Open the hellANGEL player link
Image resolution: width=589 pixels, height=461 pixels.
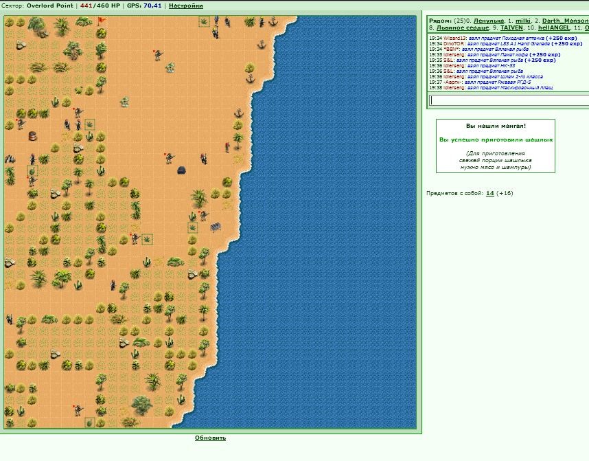(554, 28)
